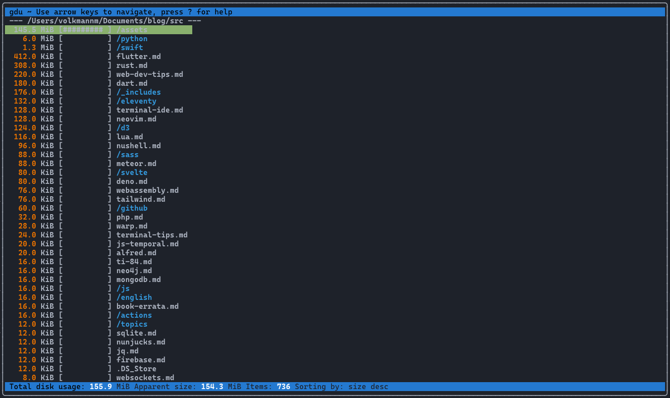
Task: Open the /english directory
Action: pos(134,297)
